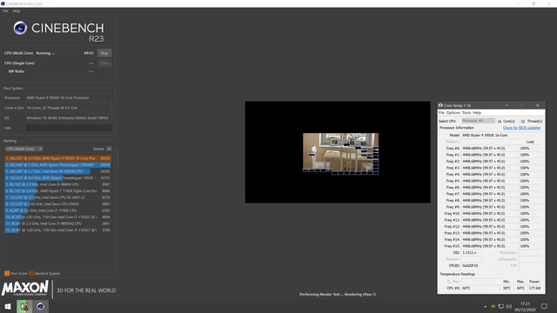This screenshot has width=557, height=313.
Task: Select ranking row 10 i7-1165G7 2.81 GHz
Action: pos(57,216)
